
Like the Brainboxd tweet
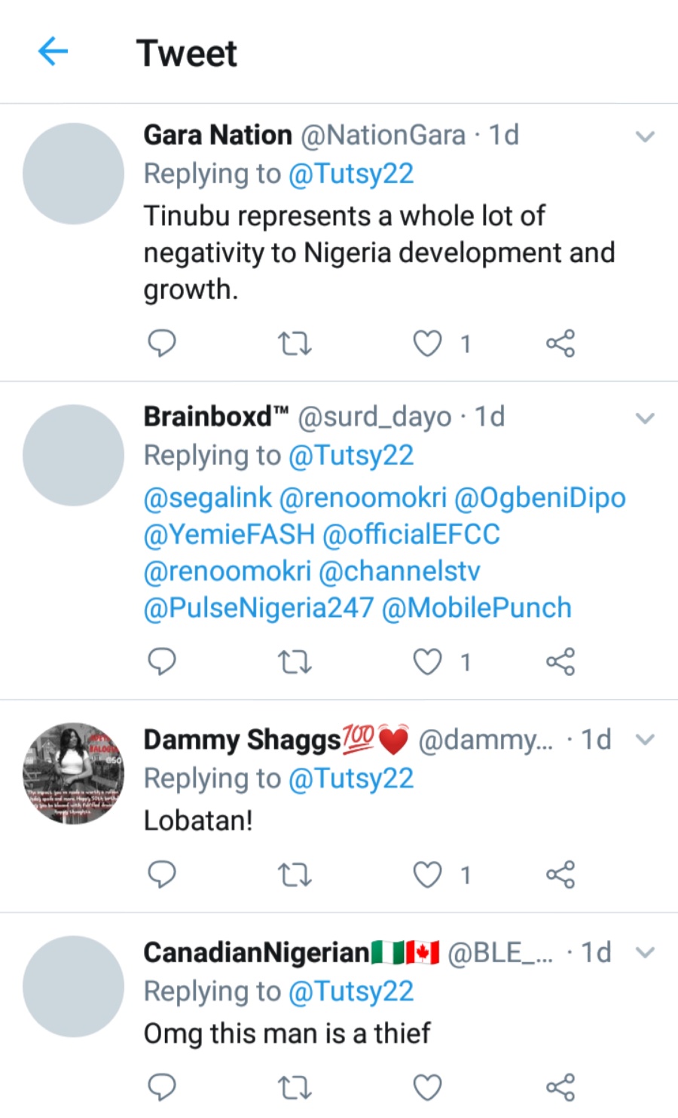427,662
